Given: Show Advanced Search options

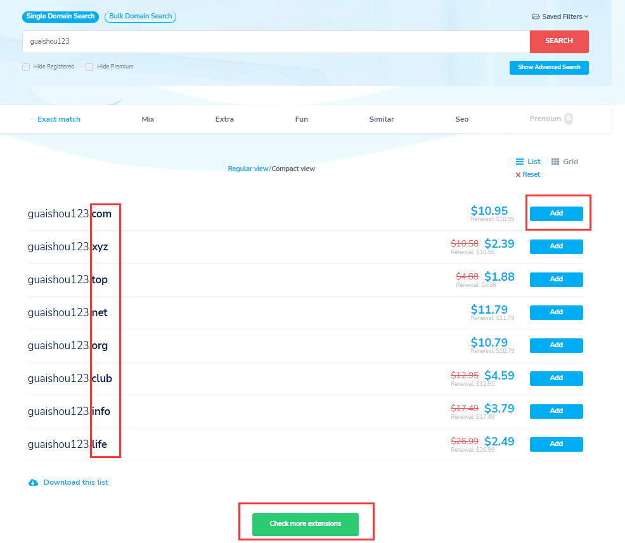Looking at the screenshot, I should click(549, 67).
